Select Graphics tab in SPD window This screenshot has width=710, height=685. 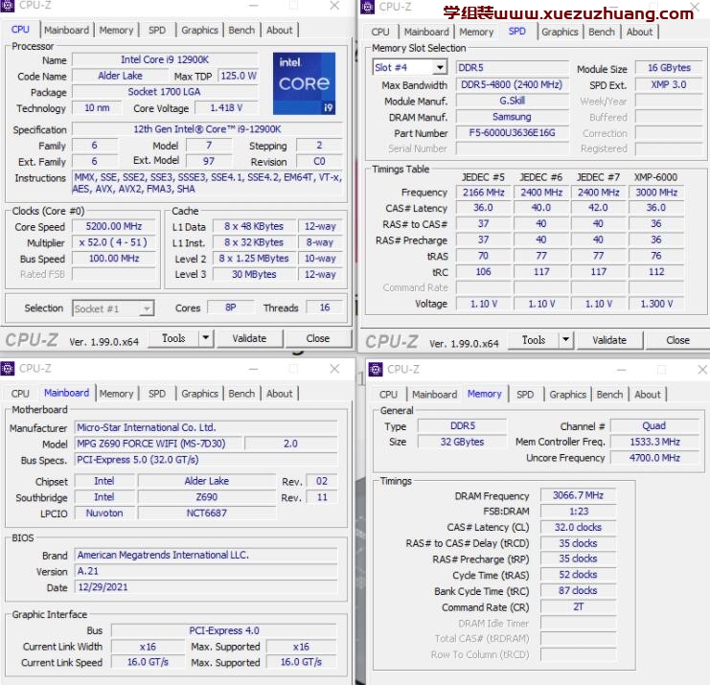coord(560,33)
